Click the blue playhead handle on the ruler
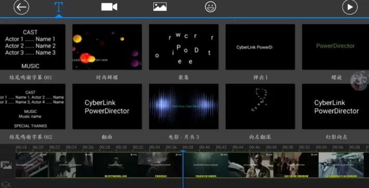 [x=183, y=151]
